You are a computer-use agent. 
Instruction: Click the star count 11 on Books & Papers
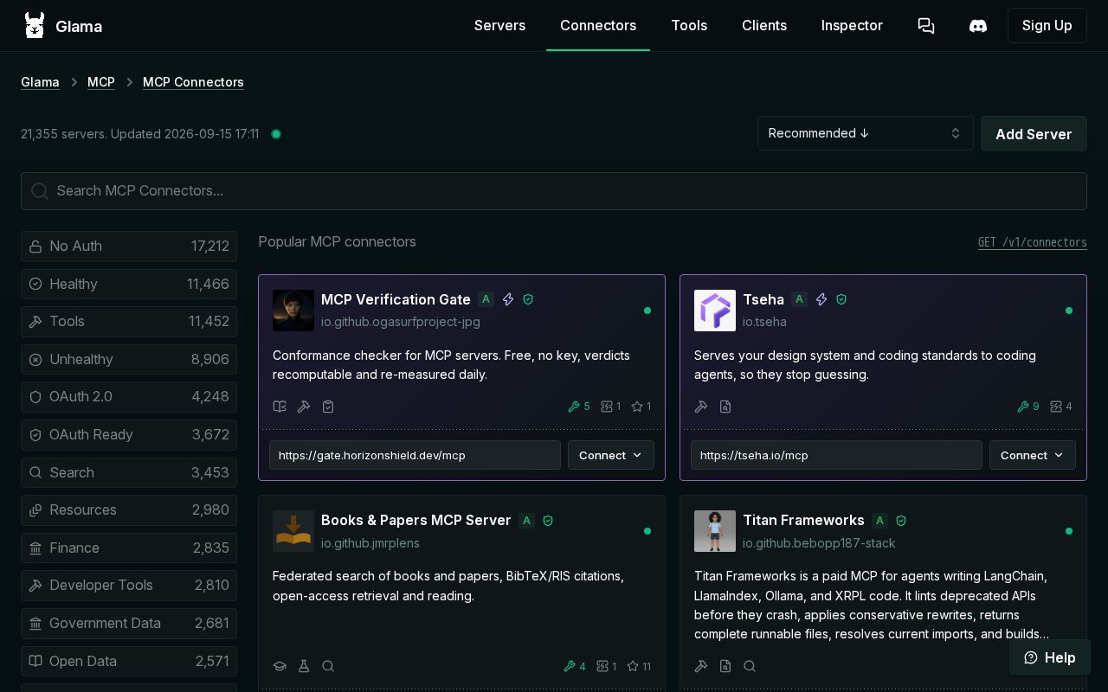639,666
